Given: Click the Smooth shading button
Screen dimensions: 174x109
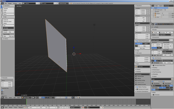Looking at the screenshot, I should click(6, 32).
